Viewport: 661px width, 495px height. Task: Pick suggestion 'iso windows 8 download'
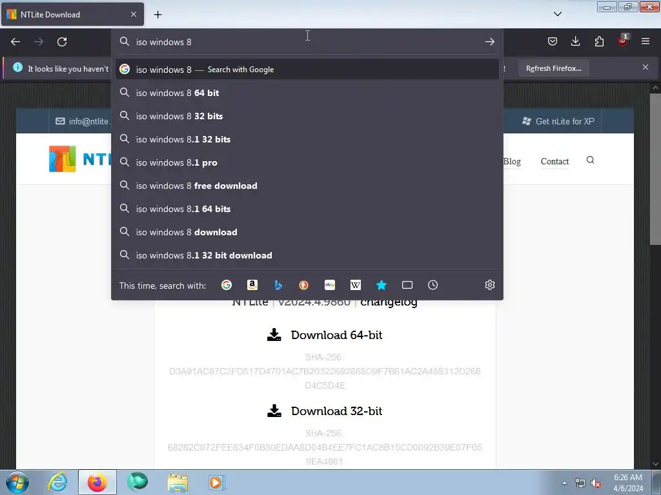[x=307, y=232]
